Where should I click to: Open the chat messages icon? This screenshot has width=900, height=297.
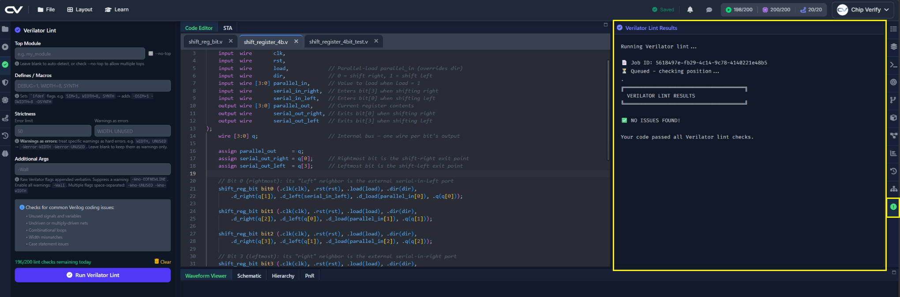tap(709, 10)
